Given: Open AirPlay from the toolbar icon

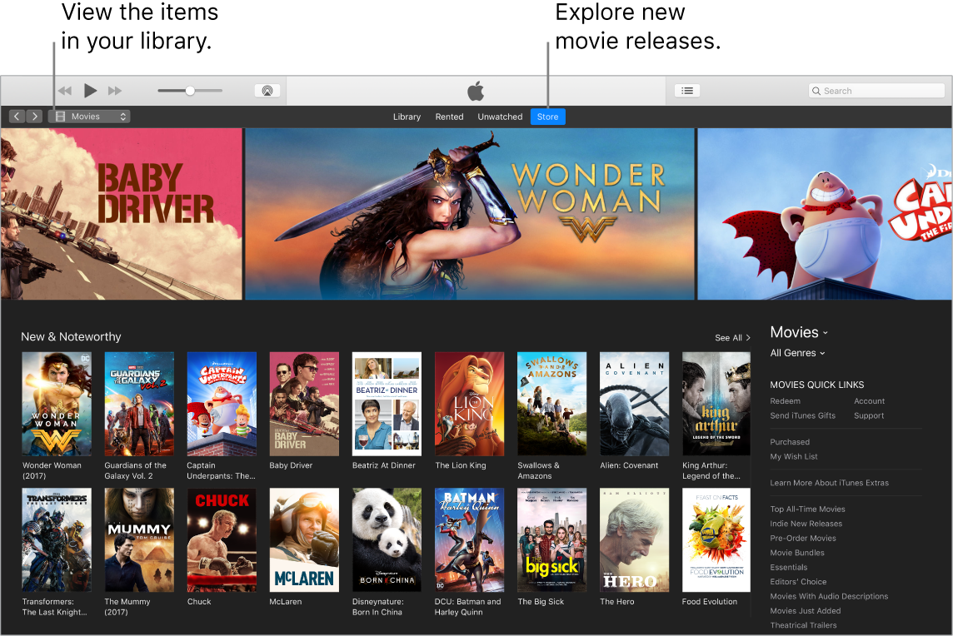Looking at the screenshot, I should click(267, 91).
